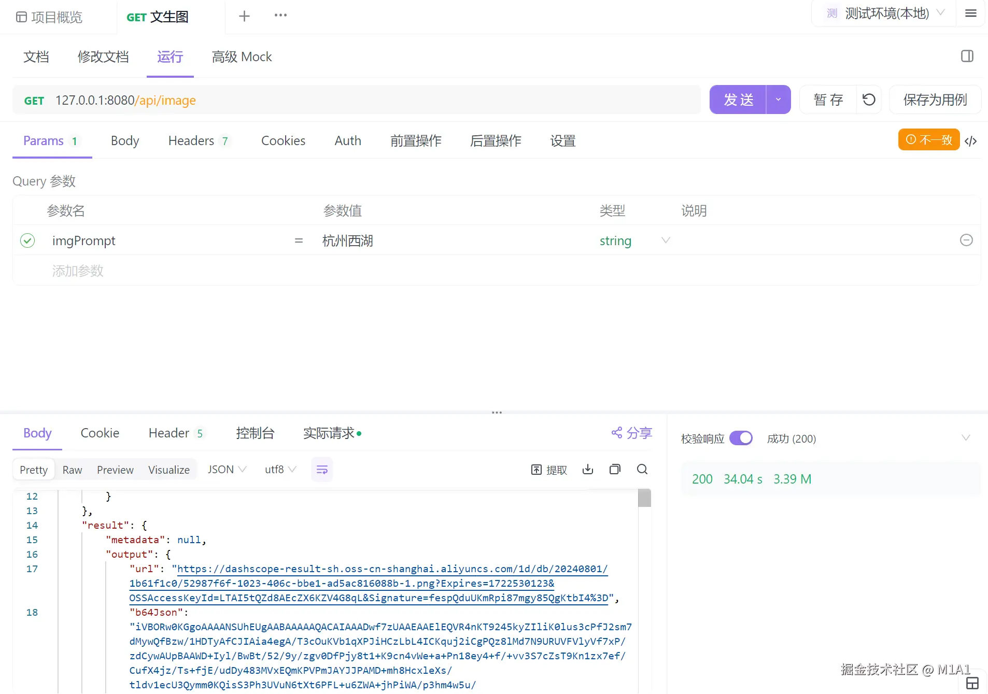Select the 运行 tab
Image resolution: width=988 pixels, height=694 pixels.
pos(170,56)
